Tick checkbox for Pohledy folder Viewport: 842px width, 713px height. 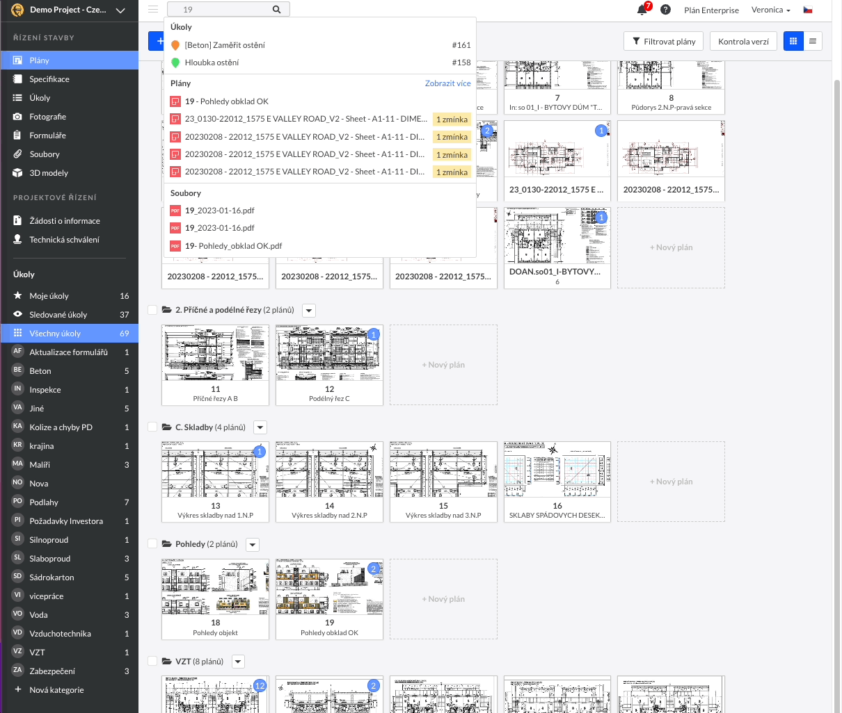click(x=152, y=544)
